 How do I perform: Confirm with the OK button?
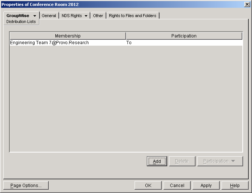pos(148,186)
